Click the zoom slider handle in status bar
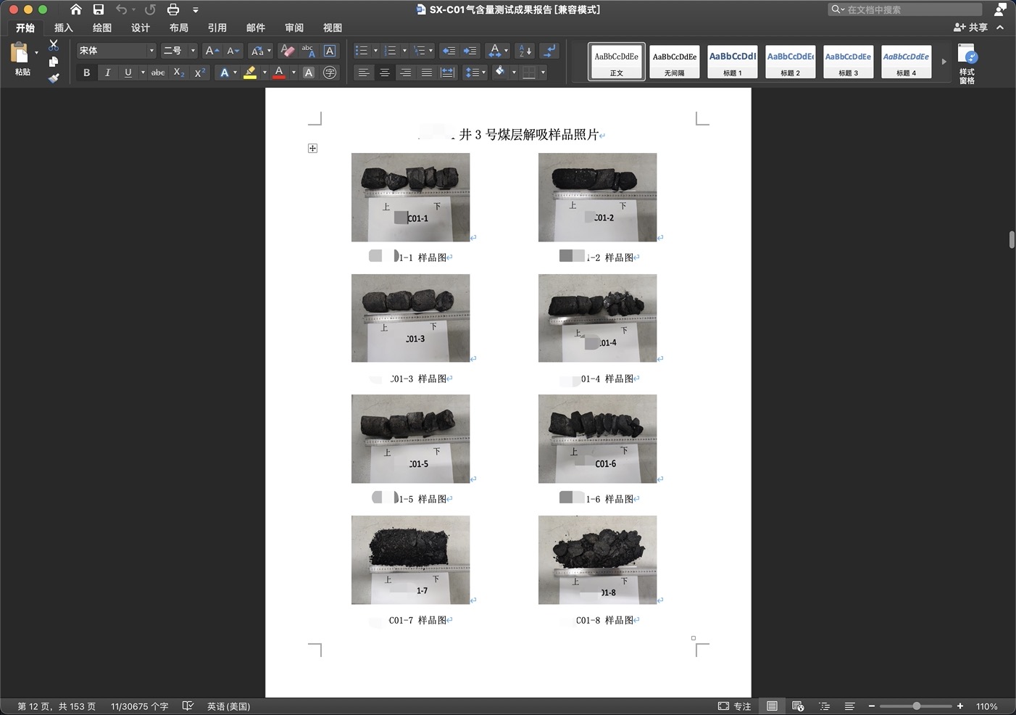1016x715 pixels. [x=917, y=706]
